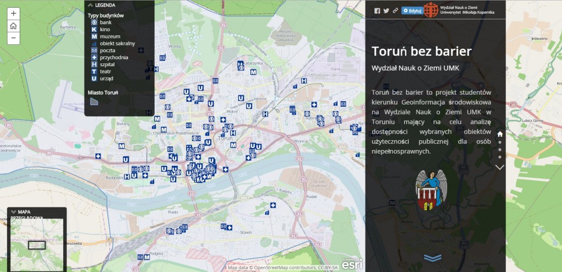562x272 pixels.
Task: Select the clinic marker near Rudak south of the river
Action: [273, 205]
